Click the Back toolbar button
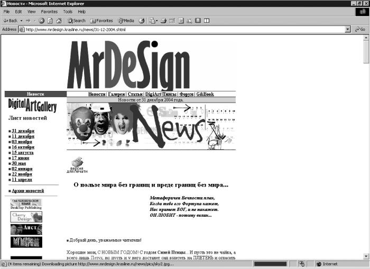 [11, 21]
